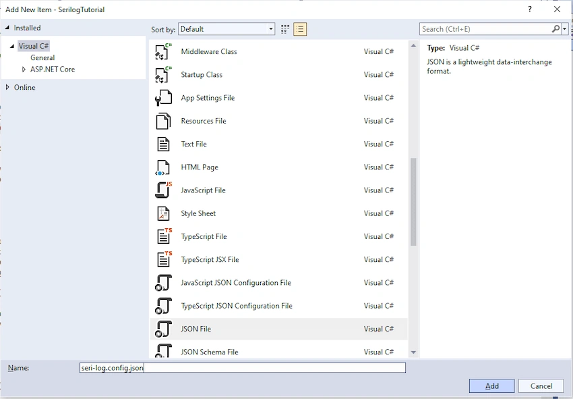
Task: Select the Text File icon
Action: click(x=163, y=144)
